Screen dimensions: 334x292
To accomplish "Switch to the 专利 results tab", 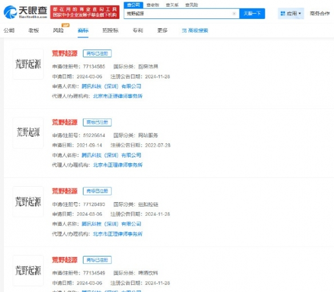I will coord(138,30).
